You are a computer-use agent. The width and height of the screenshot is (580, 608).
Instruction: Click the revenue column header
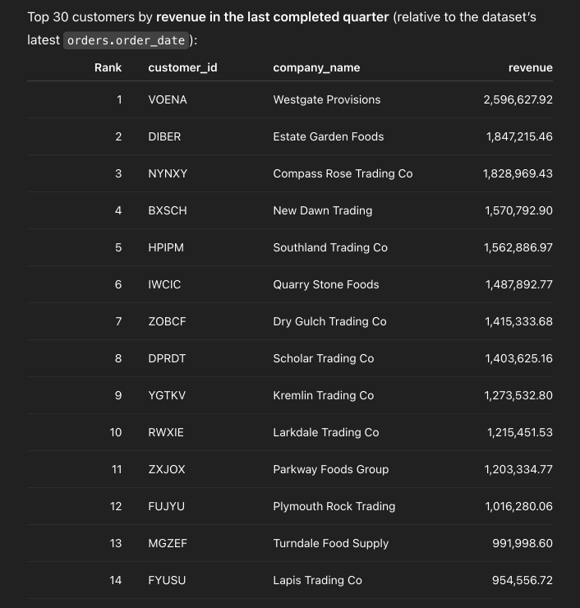[x=531, y=67]
